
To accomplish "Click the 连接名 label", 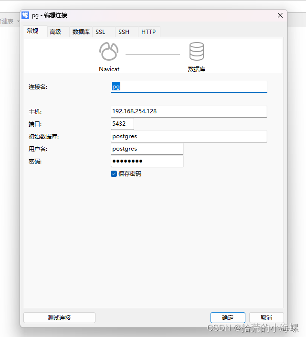I will pos(38,87).
